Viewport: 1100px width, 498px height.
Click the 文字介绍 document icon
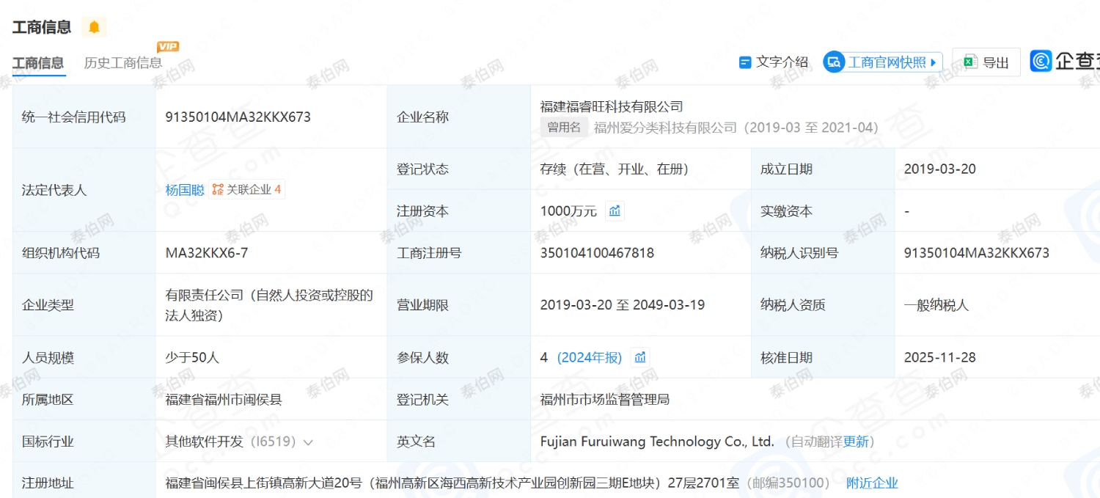745,62
